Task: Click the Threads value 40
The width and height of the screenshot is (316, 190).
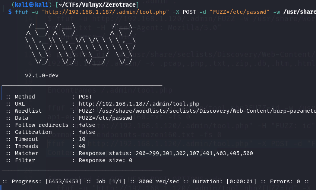Action: (82, 146)
